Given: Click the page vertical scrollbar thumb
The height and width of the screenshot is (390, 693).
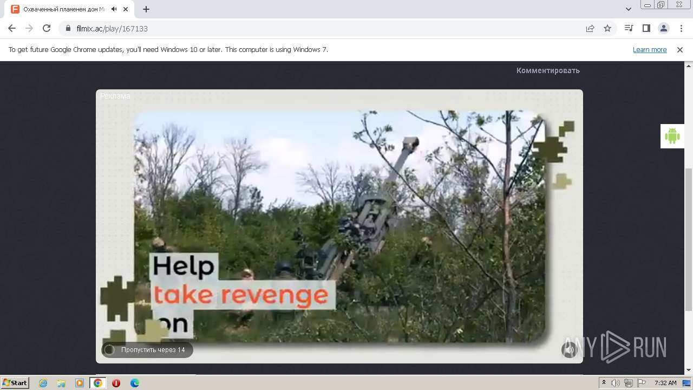Looking at the screenshot, I should coord(689,240).
